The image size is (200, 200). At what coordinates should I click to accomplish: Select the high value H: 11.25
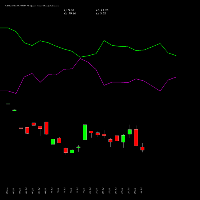(102, 10)
